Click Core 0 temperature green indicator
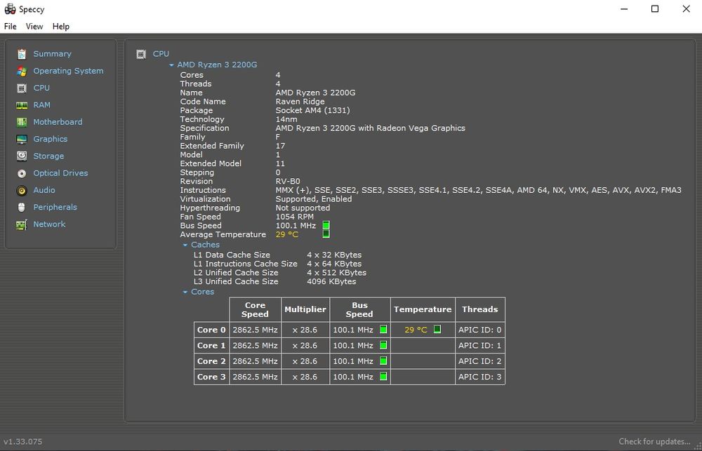 pyautogui.click(x=437, y=329)
